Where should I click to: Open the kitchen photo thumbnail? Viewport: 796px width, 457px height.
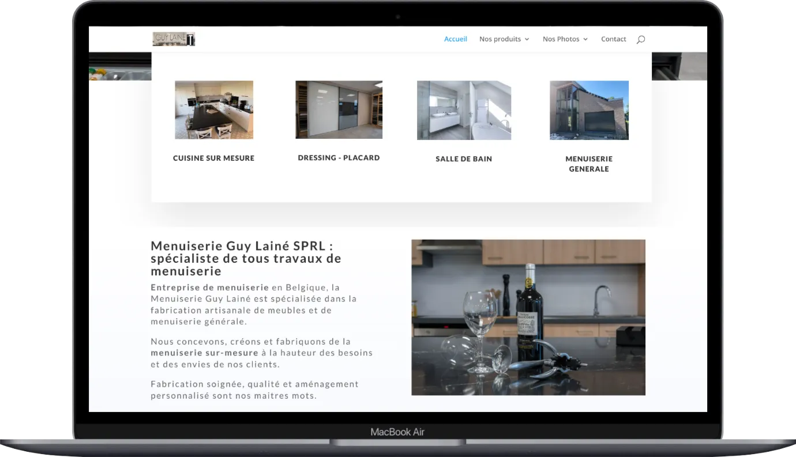(x=214, y=109)
